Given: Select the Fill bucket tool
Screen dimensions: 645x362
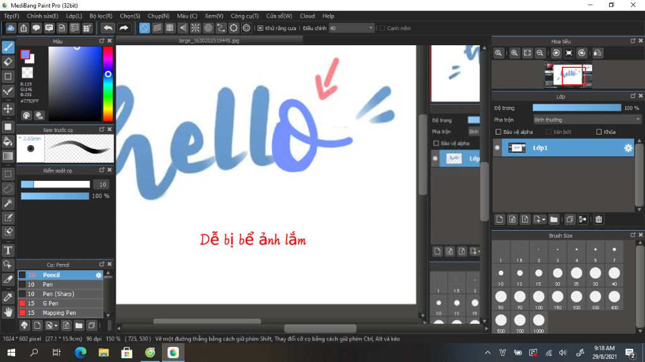Looking at the screenshot, I should point(8,141).
